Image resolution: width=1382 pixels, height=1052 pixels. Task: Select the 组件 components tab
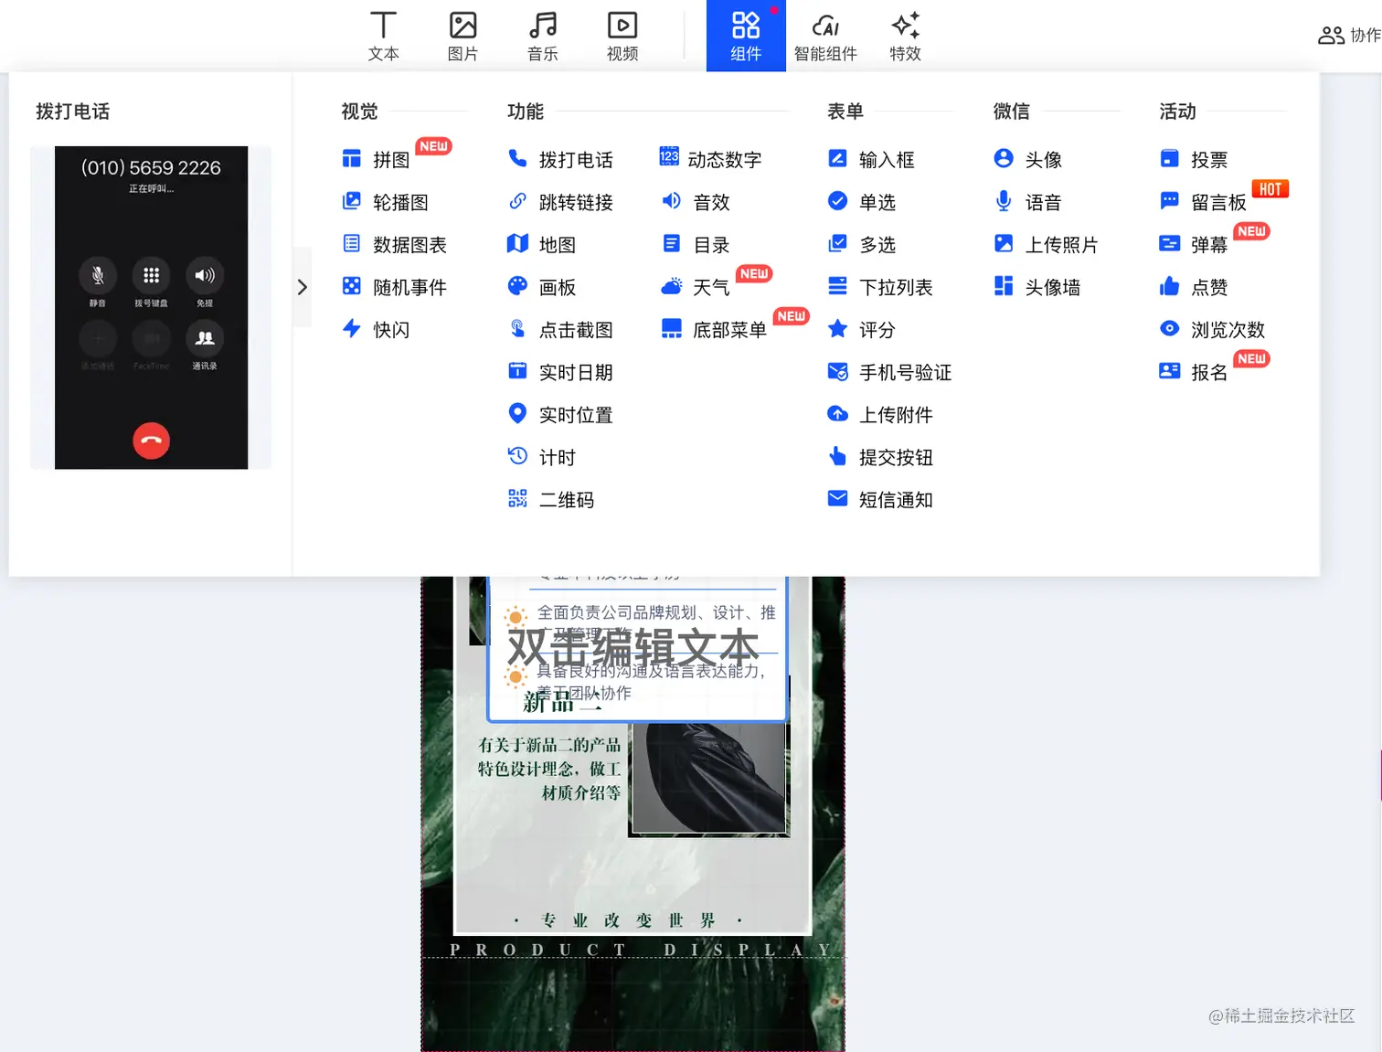tap(746, 36)
